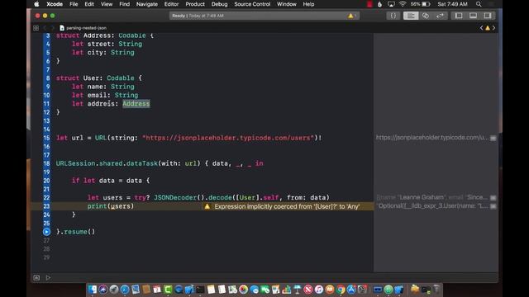Open Google Chrome from the Dock
This screenshot has width=529, height=297.
pos(341,290)
